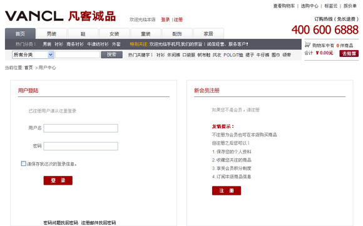The height and width of the screenshot is (226, 363).
Task: Click the red 注册 register button
Action: pos(227,190)
